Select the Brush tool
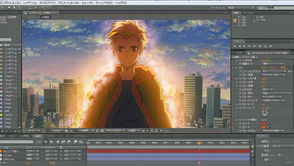294x166 pixels. pyautogui.click(x=26, y=7)
